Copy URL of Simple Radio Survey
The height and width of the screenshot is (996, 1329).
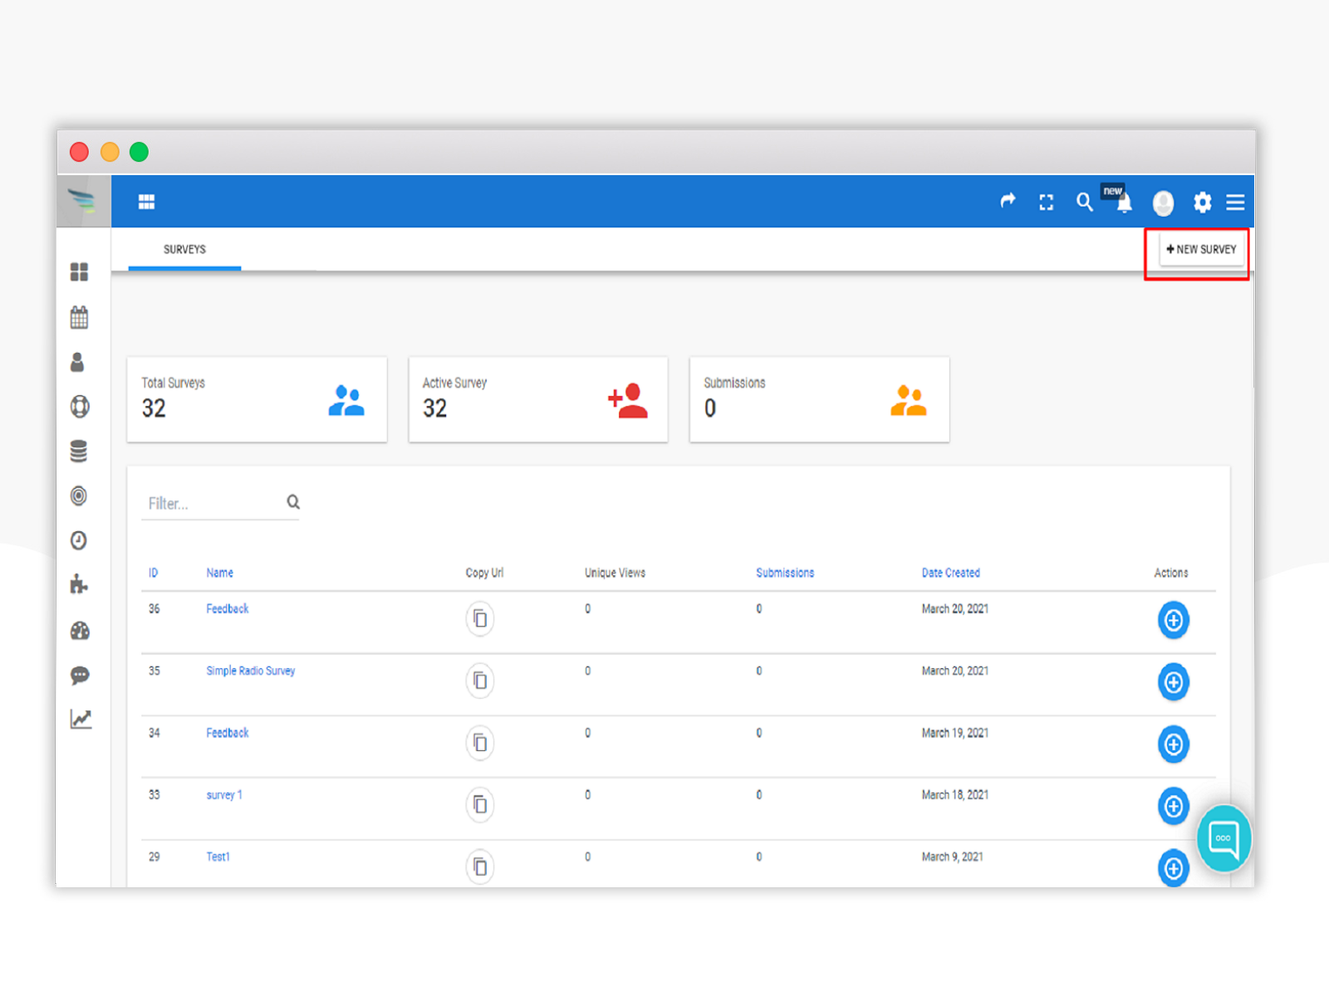click(x=480, y=681)
